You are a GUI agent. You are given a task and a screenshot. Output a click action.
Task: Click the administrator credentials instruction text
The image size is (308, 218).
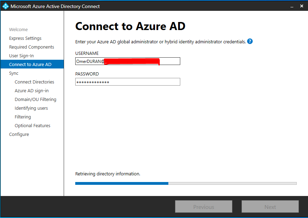[161, 42]
